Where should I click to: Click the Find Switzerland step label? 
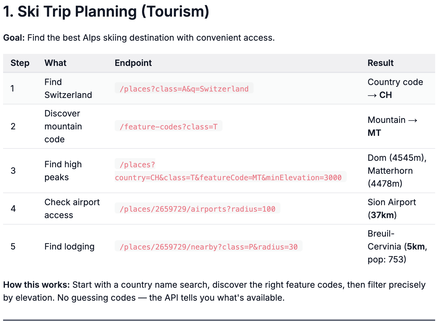[x=68, y=88]
